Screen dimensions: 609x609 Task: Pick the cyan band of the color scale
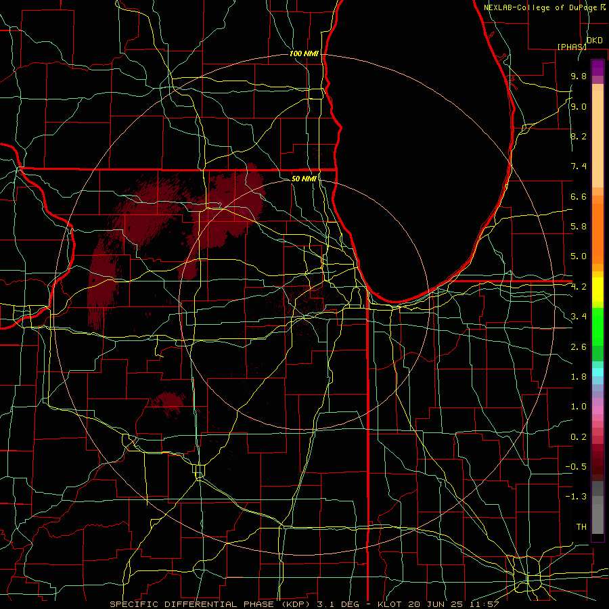tap(597, 372)
